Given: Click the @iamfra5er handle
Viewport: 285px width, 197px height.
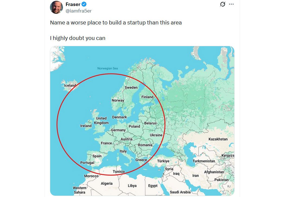Looking at the screenshot, I should click(78, 11).
